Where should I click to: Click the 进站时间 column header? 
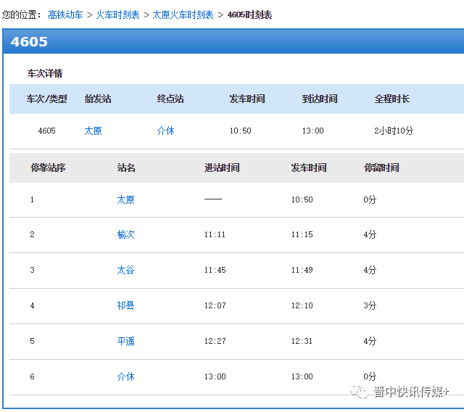tap(222, 168)
